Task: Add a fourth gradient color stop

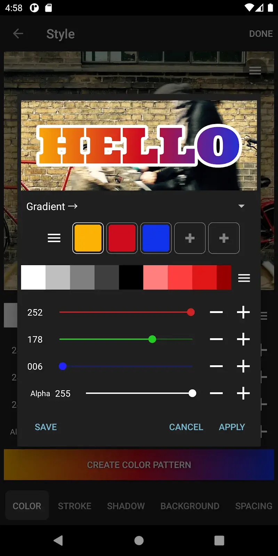Action: click(x=190, y=238)
